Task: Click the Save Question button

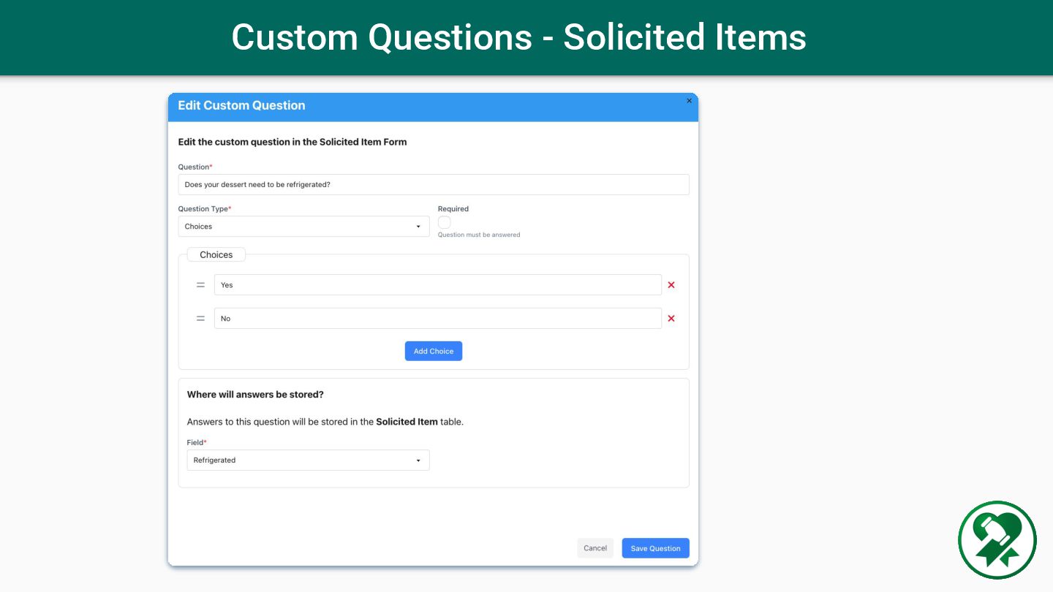Action: (x=655, y=548)
